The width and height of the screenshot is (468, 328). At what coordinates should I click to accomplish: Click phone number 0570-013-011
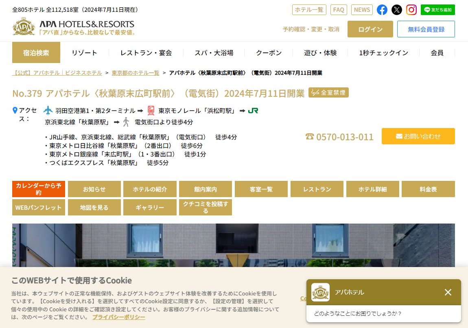345,137
